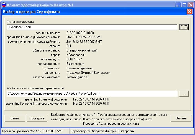Click the "серийный номер:" label
Image resolution: width=195 pixels, height=135 pixels.
coord(48,33)
